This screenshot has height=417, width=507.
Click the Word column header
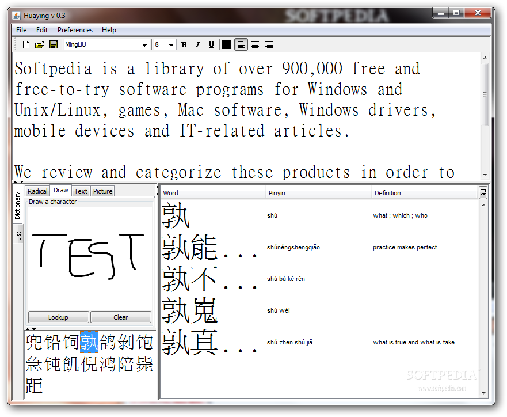(x=213, y=193)
